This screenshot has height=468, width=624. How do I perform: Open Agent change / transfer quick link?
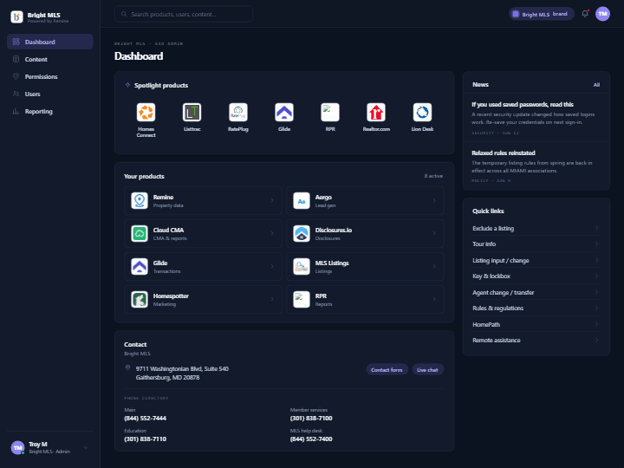tap(536, 292)
